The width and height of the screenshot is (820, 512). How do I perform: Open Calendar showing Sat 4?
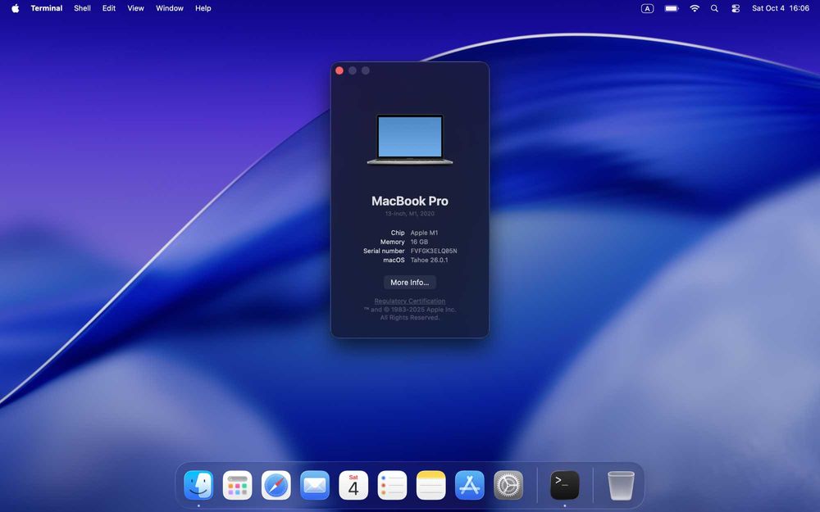pos(353,485)
